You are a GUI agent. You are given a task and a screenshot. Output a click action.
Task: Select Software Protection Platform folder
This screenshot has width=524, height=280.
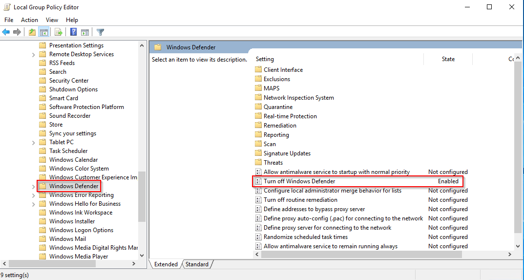click(x=86, y=107)
